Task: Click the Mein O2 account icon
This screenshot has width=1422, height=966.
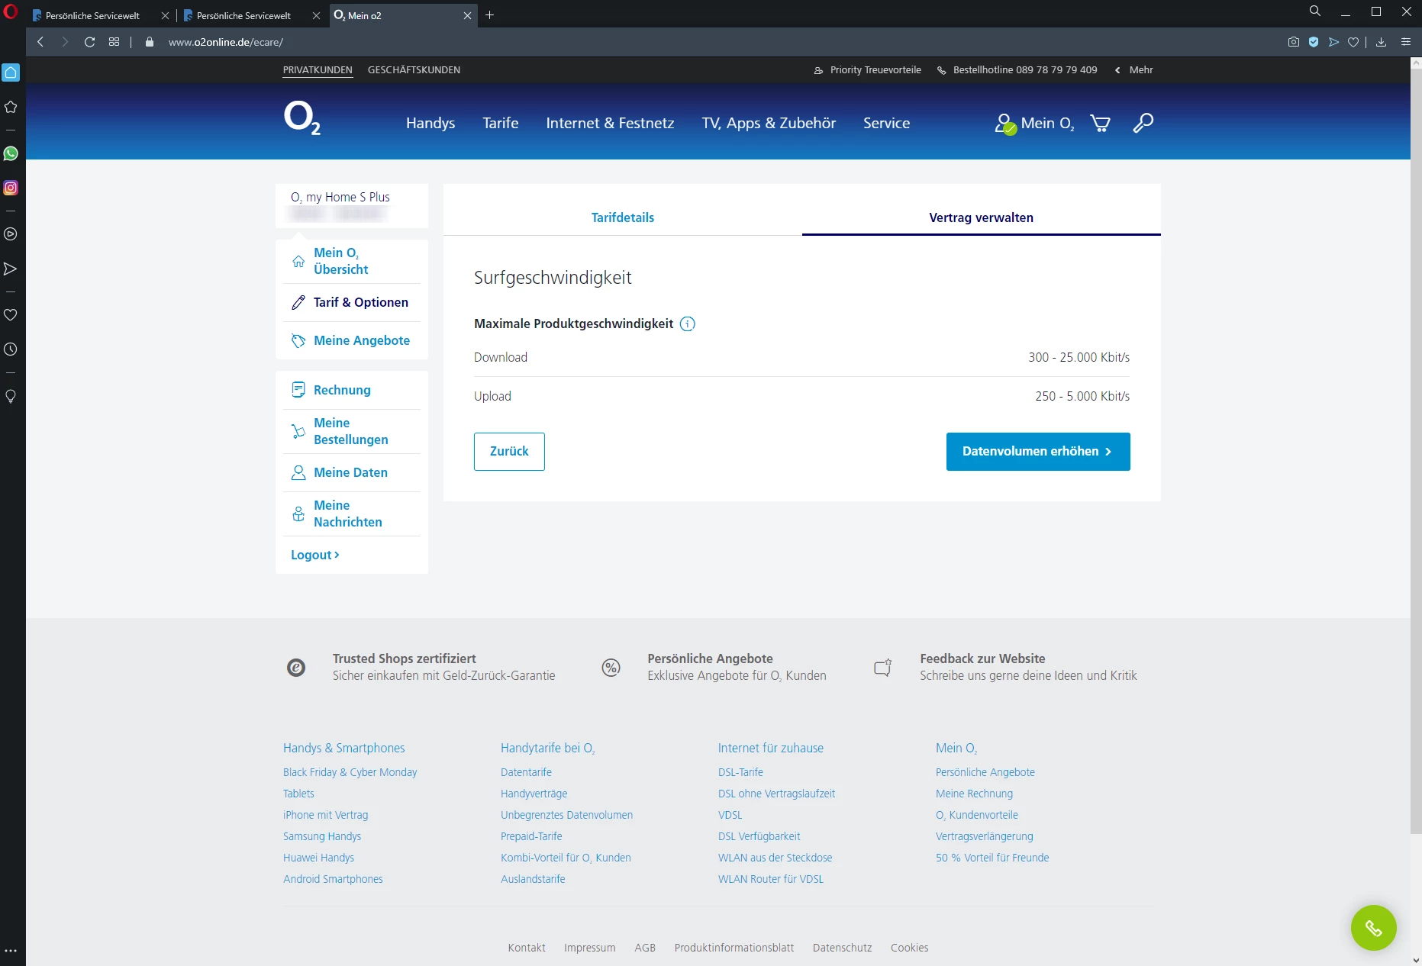Action: pos(1005,124)
